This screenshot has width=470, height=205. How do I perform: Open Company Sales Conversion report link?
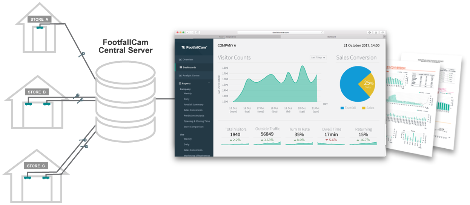(x=193, y=110)
